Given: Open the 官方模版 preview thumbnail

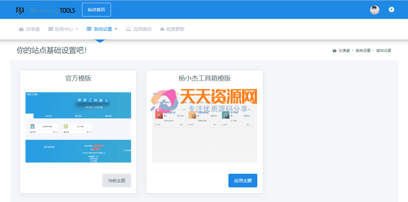Looking at the screenshot, I should (x=78, y=127).
